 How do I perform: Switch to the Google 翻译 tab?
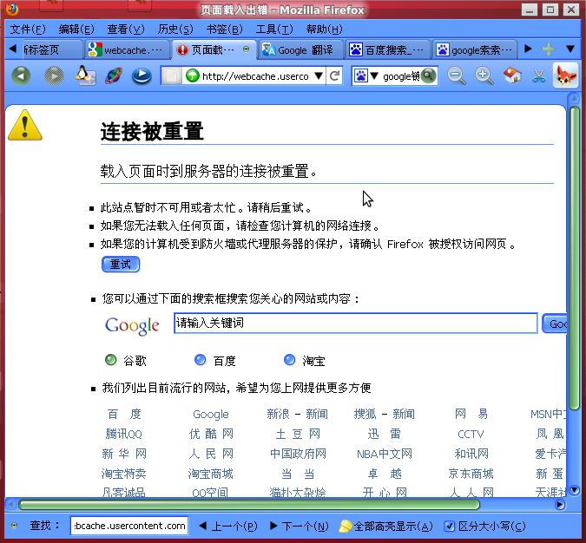[301, 49]
